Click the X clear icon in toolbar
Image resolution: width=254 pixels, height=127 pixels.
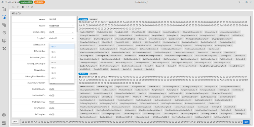(32, 7)
